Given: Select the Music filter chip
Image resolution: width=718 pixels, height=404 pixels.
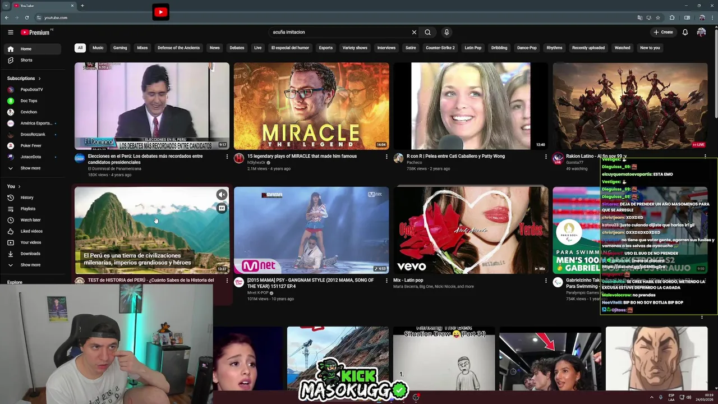Looking at the screenshot, I should (98, 48).
